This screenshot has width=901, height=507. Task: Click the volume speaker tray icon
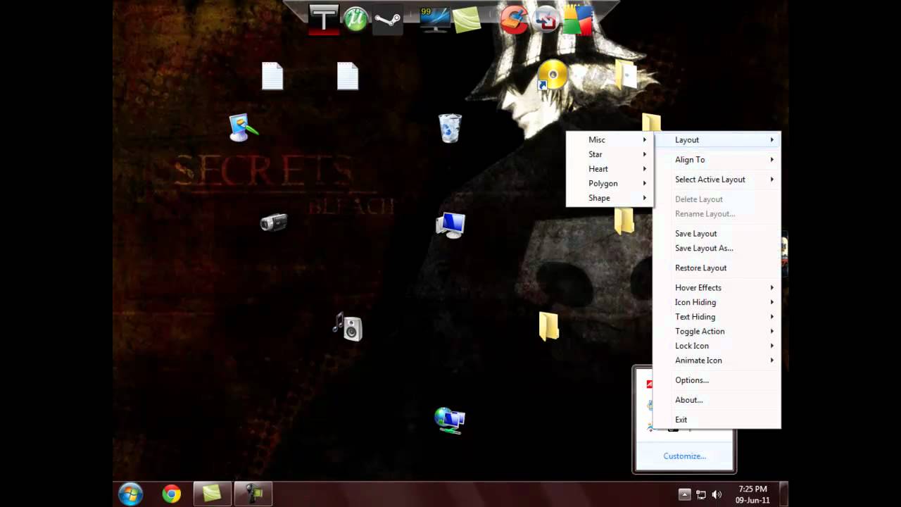tap(717, 494)
